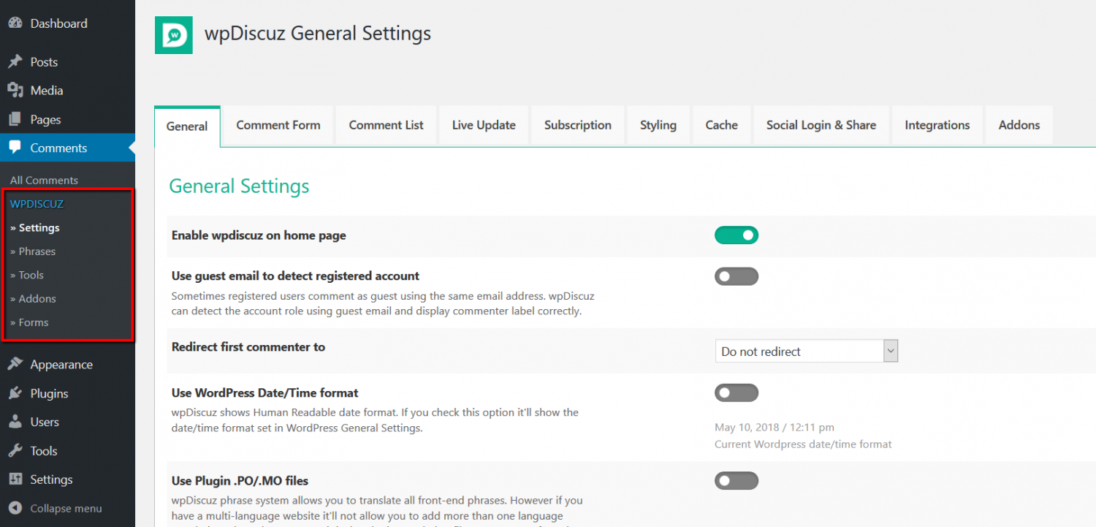Switch to the Comment Form tab
The image size is (1096, 527).
pos(278,125)
